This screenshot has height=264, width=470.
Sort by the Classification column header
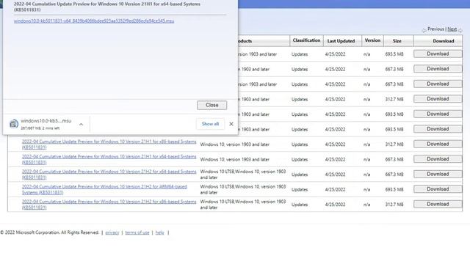306,40
